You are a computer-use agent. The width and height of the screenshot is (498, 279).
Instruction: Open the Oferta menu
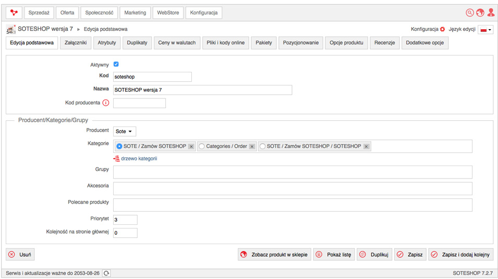coord(67,12)
